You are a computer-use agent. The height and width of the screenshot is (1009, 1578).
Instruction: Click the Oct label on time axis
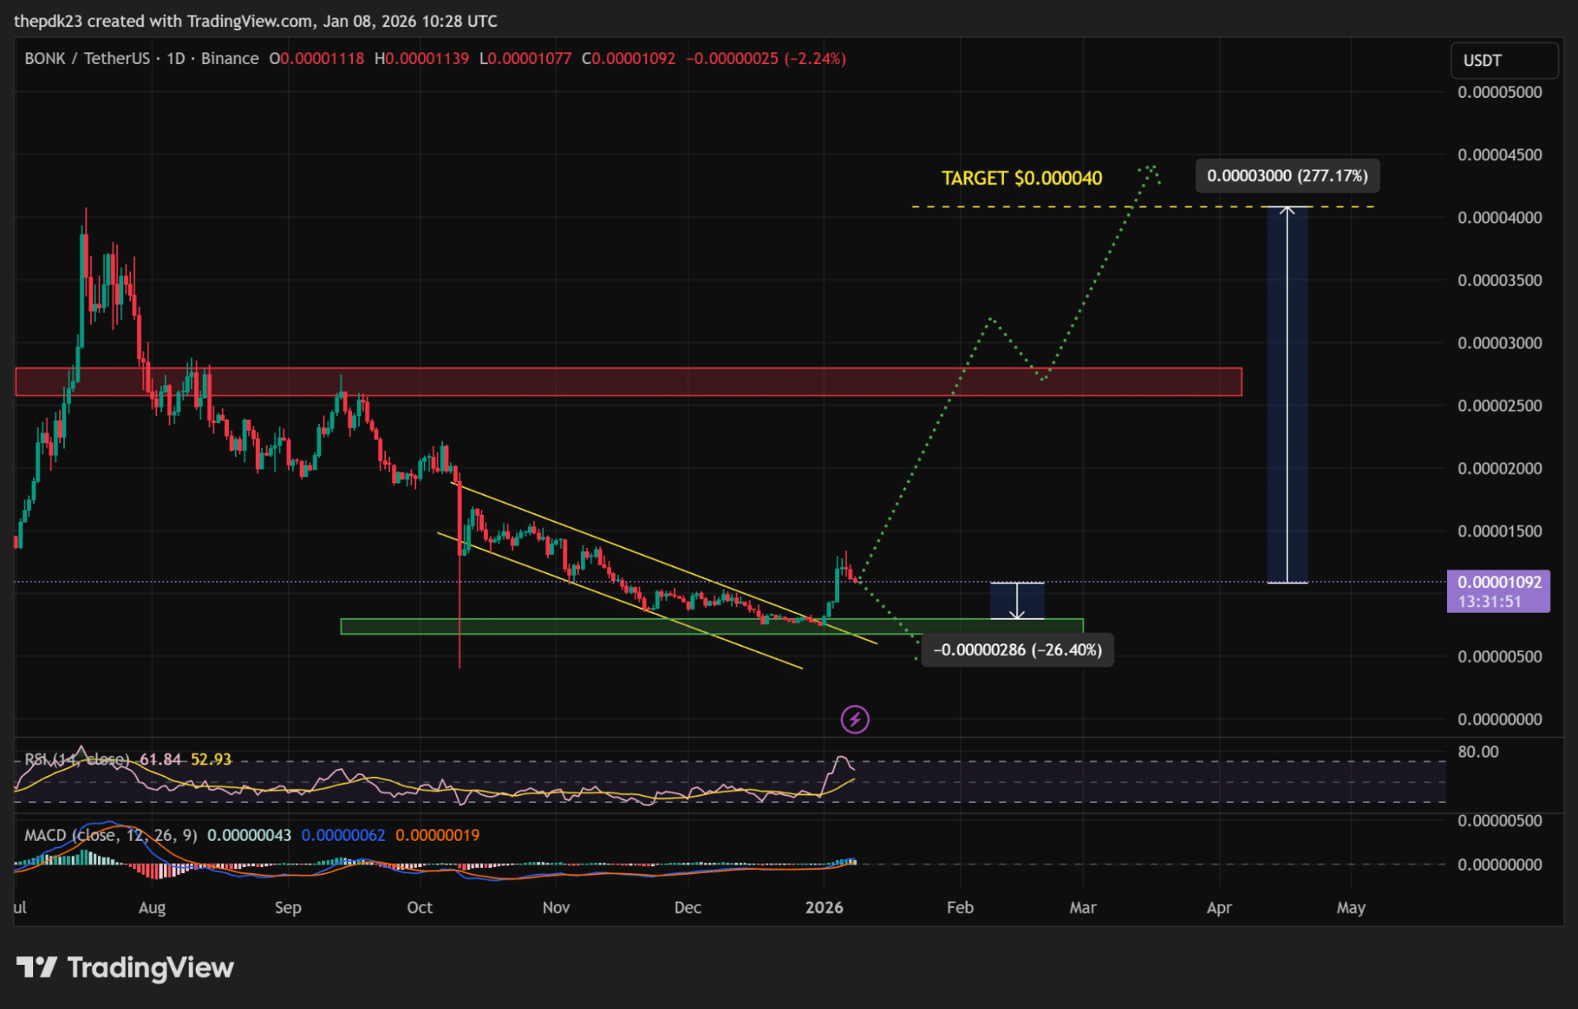[419, 908]
